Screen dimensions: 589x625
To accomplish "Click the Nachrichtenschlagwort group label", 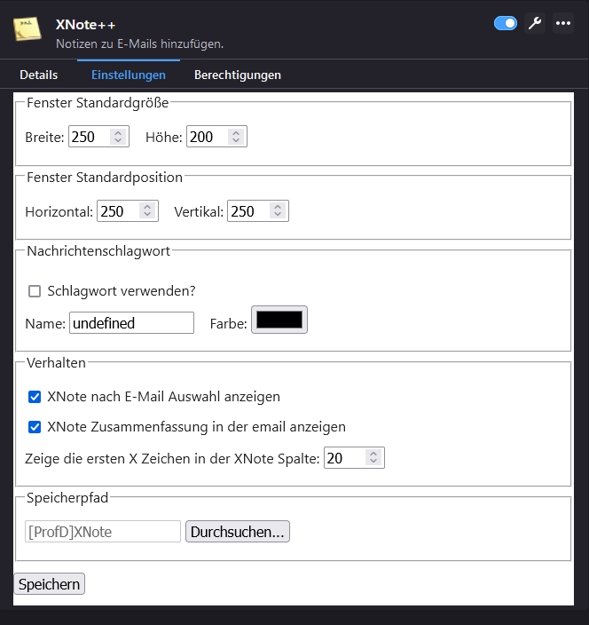I will 98,251.
